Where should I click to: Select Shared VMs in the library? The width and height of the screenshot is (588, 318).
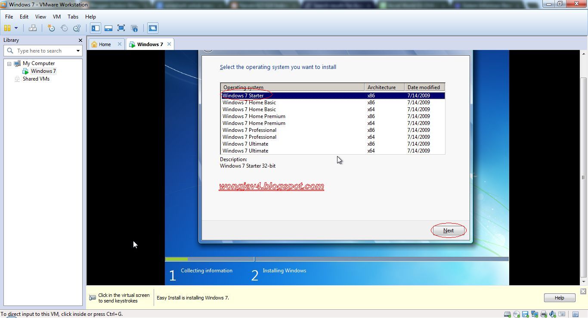36,79
